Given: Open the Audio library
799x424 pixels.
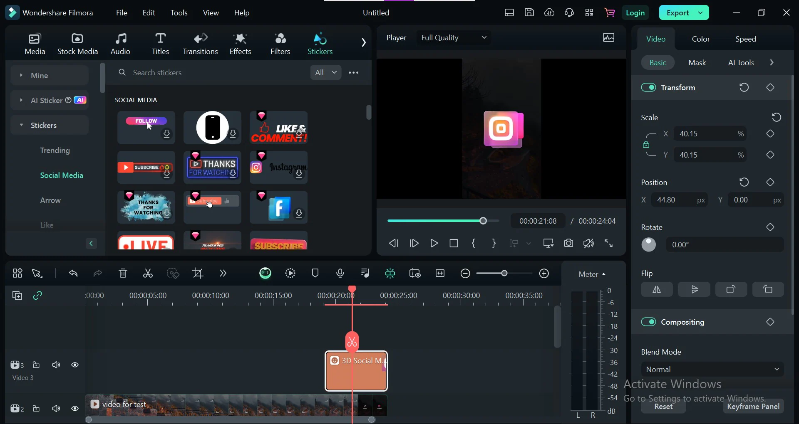Looking at the screenshot, I should [x=120, y=44].
